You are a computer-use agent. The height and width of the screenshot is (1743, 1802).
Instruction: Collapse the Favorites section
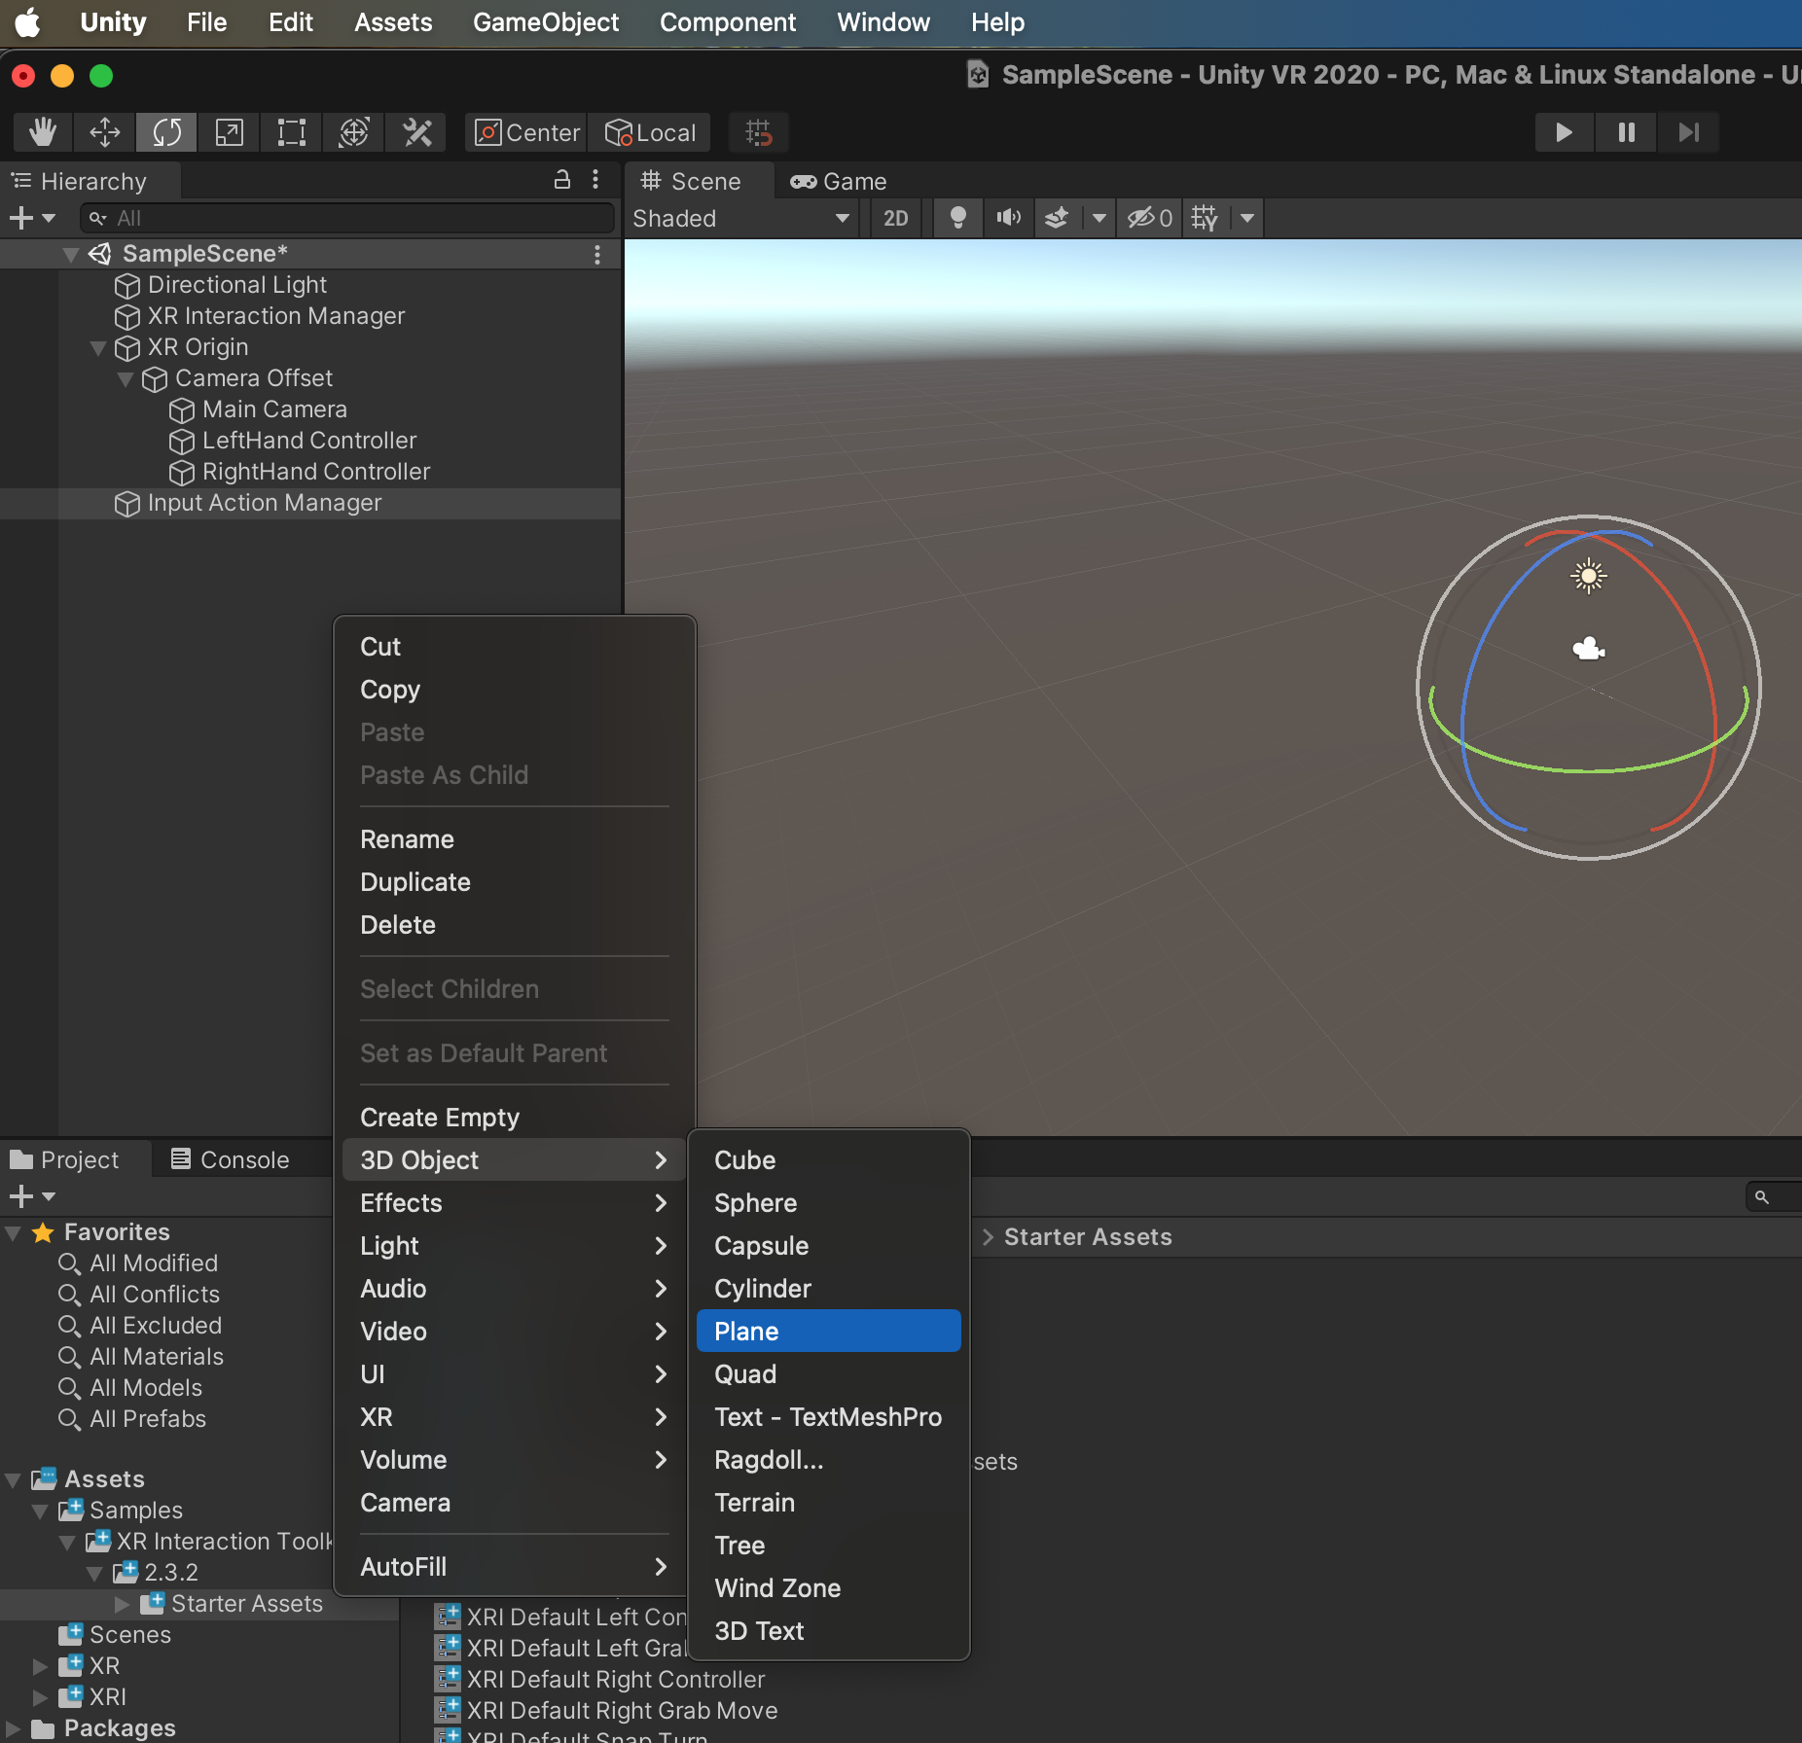[14, 1233]
